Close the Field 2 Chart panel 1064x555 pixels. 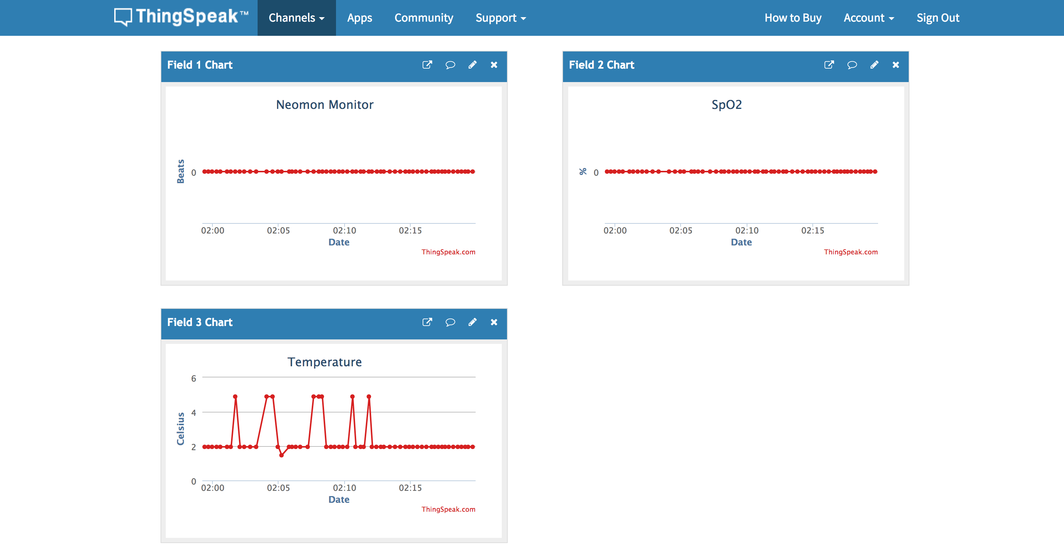coord(895,65)
